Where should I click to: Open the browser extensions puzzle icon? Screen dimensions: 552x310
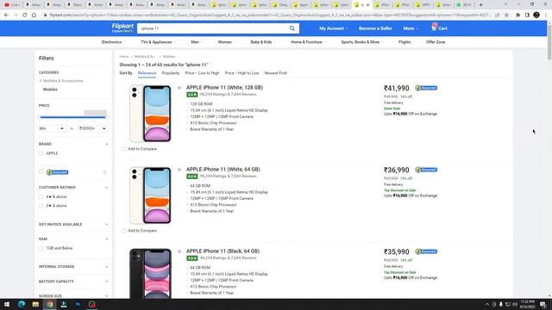coord(517,15)
